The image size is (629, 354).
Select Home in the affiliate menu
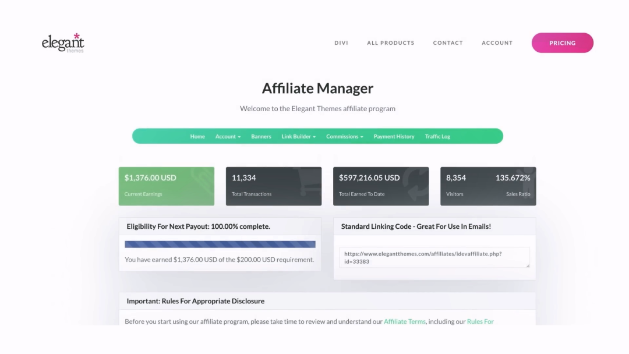coord(197,136)
